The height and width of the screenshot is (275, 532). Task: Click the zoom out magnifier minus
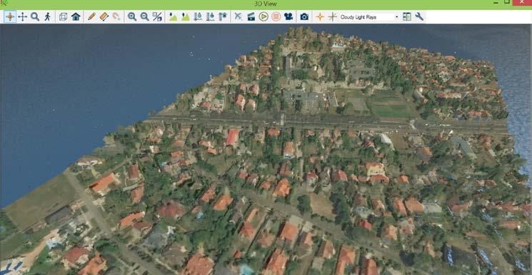pos(144,16)
